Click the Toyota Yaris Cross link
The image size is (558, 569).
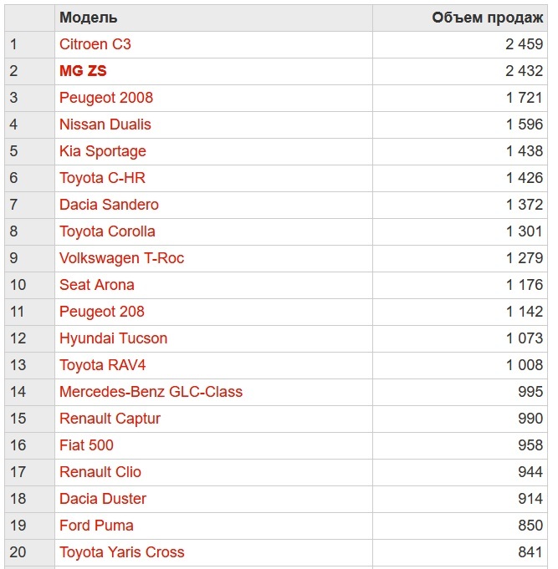(x=121, y=552)
